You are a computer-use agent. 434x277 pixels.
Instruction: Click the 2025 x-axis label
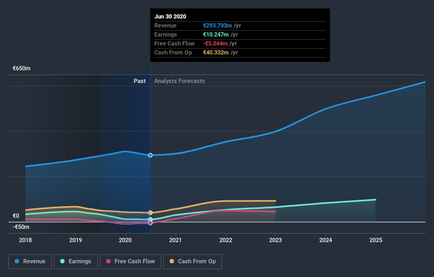[x=376, y=240]
